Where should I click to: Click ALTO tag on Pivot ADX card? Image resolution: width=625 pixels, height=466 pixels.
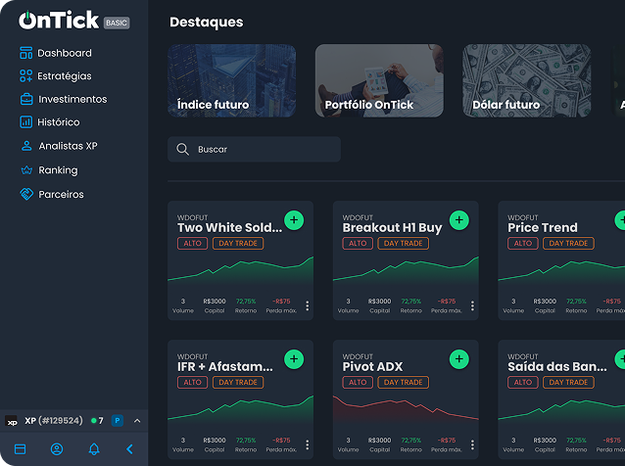358,383
